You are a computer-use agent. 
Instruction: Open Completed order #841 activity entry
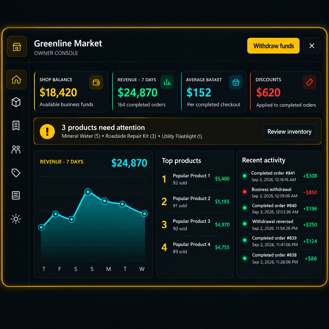279,176
